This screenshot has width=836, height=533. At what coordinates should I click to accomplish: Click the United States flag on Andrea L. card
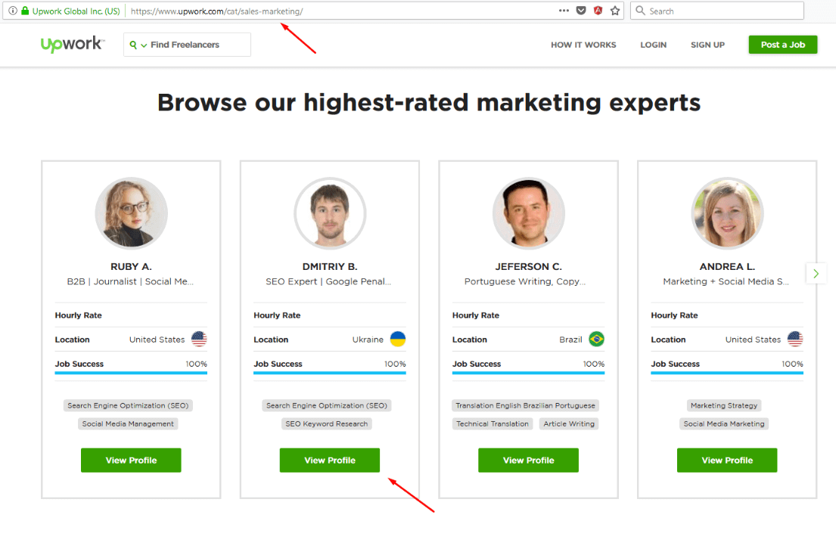click(795, 339)
